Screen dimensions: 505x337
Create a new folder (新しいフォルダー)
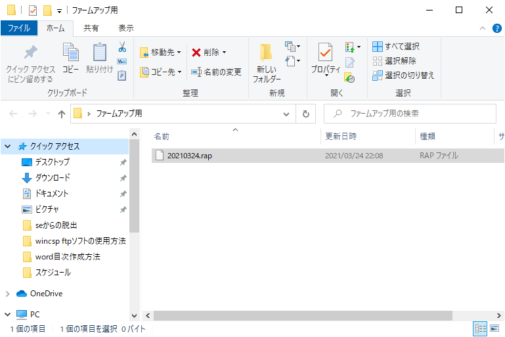click(x=267, y=64)
